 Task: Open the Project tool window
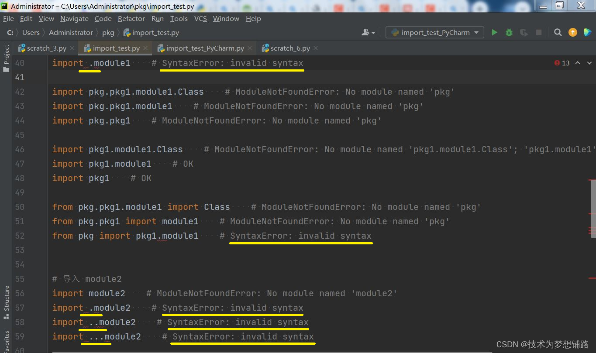click(x=6, y=58)
